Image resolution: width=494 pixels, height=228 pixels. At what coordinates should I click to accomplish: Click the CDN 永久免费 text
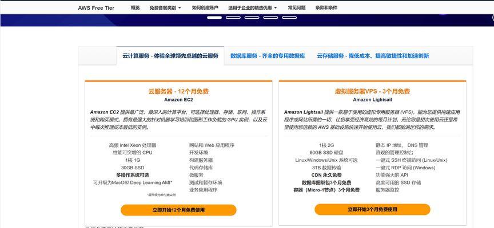(326, 175)
